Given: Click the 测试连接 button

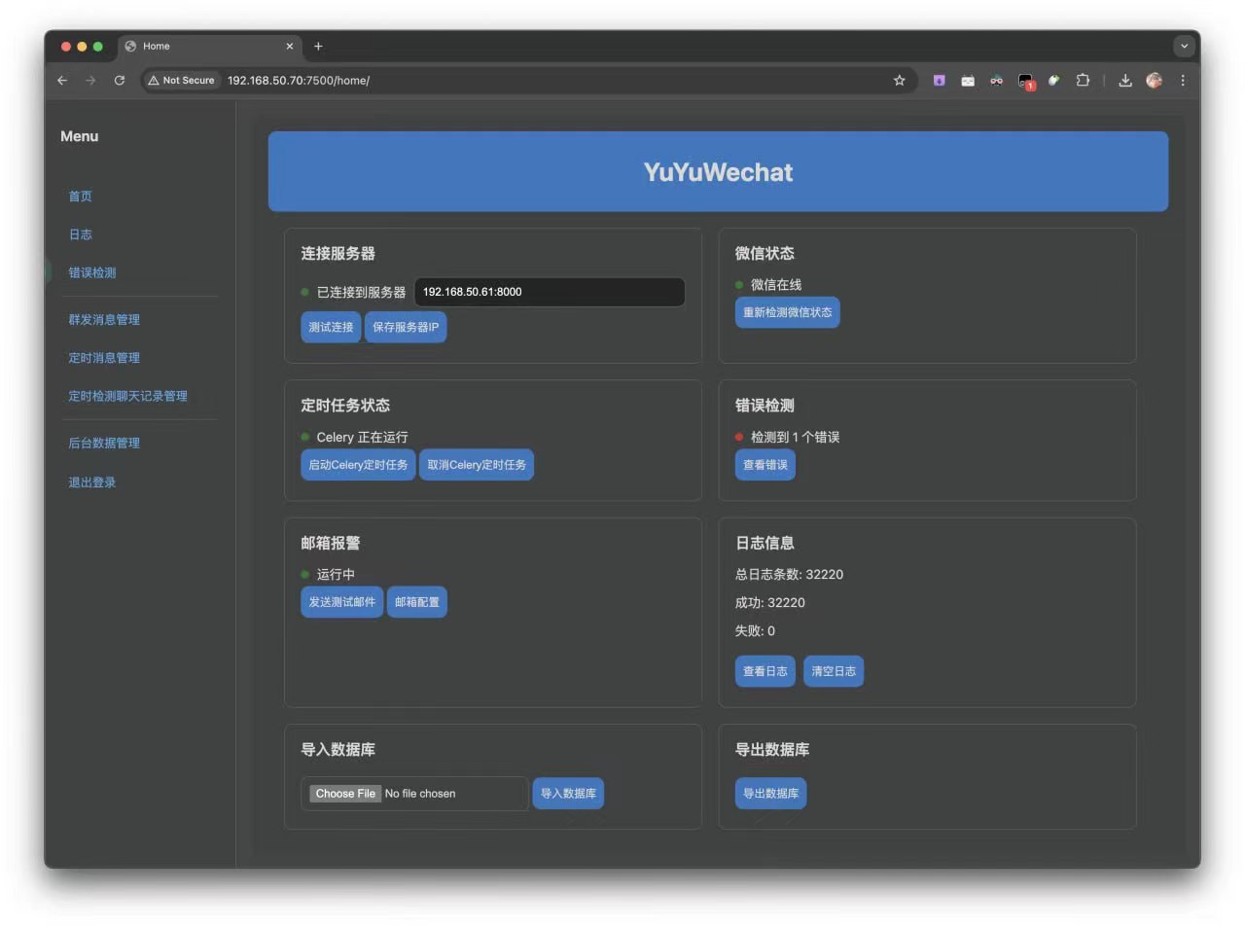Looking at the screenshot, I should 331,327.
